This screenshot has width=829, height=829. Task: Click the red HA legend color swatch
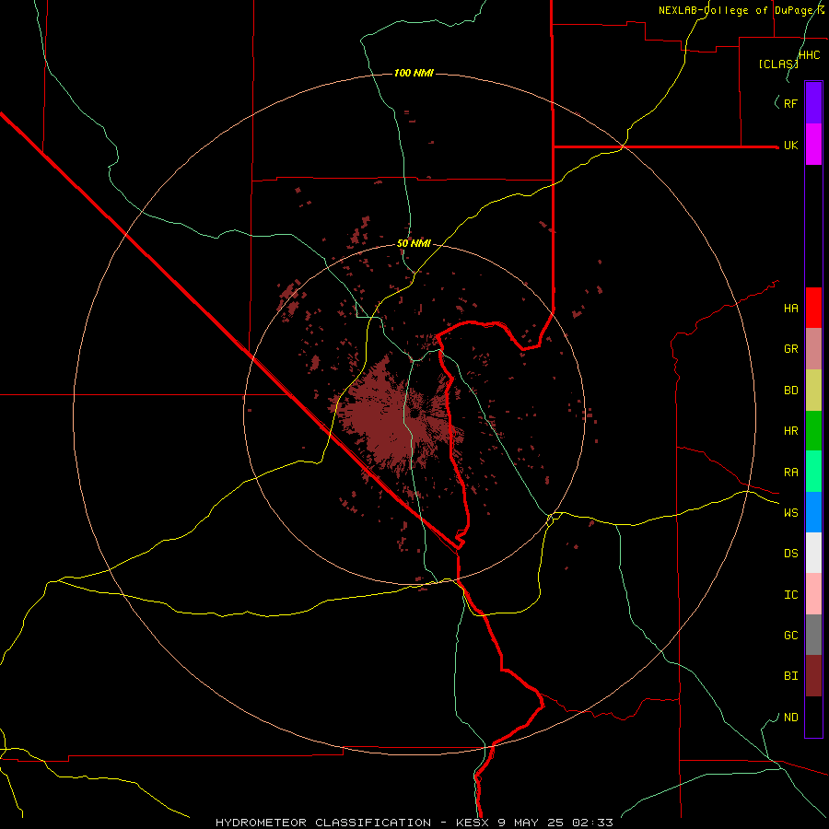(813, 308)
